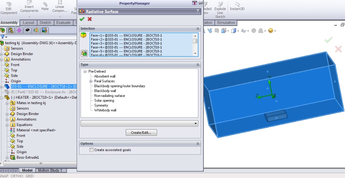The width and height of the screenshot is (345, 178).
Task: Open FeatureManager design tree tab icon
Action: [3, 30]
